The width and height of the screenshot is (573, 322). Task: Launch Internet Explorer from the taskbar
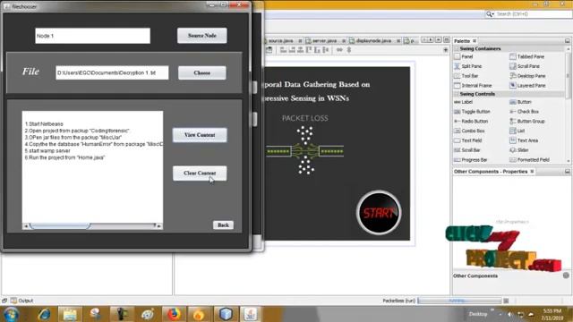coord(45,314)
